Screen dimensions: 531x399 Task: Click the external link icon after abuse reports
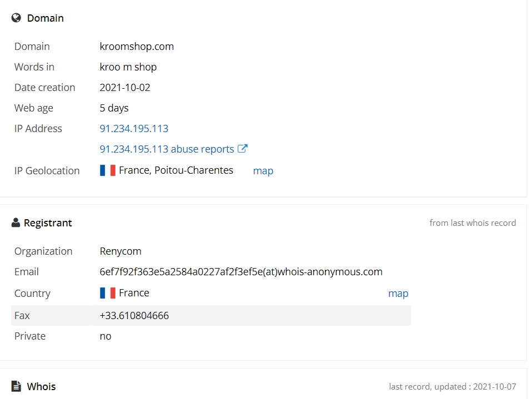pyautogui.click(x=243, y=149)
